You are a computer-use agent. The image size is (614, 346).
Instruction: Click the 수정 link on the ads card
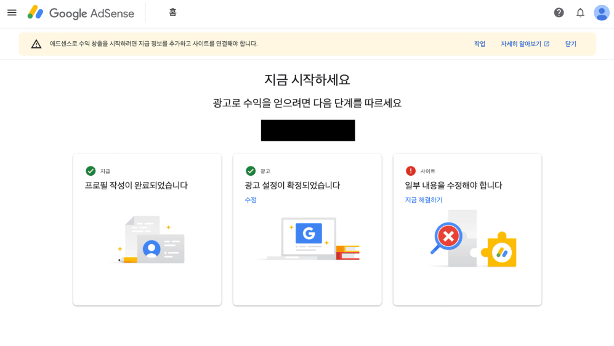point(251,200)
